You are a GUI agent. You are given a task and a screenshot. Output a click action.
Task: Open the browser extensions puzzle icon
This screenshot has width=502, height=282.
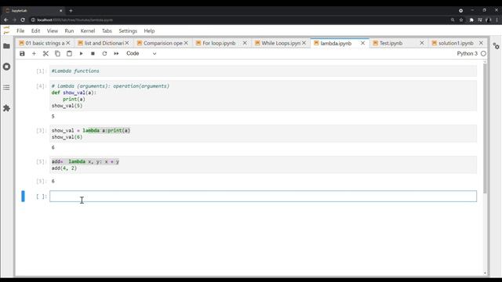pyautogui.click(x=471, y=20)
